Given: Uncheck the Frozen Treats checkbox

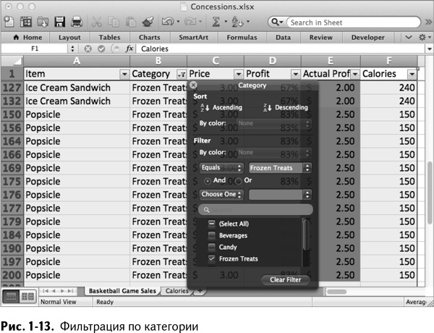Looking at the screenshot, I should tap(211, 258).
